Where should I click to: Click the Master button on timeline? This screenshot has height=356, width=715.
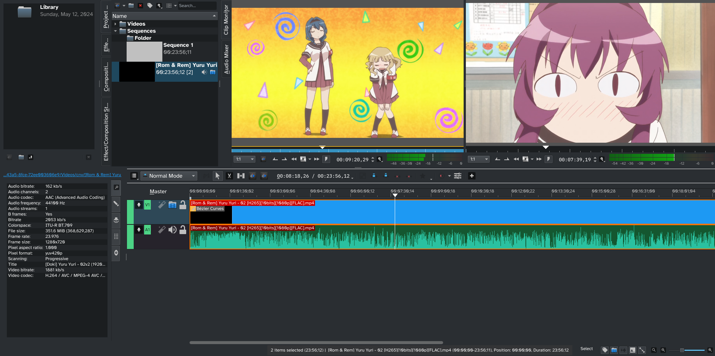coord(158,191)
